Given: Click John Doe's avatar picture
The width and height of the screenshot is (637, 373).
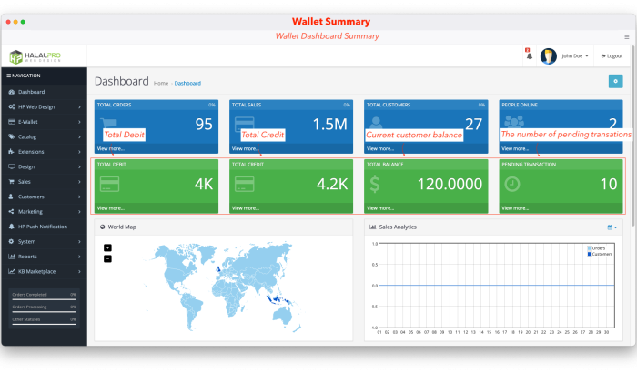Looking at the screenshot, I should pos(548,56).
